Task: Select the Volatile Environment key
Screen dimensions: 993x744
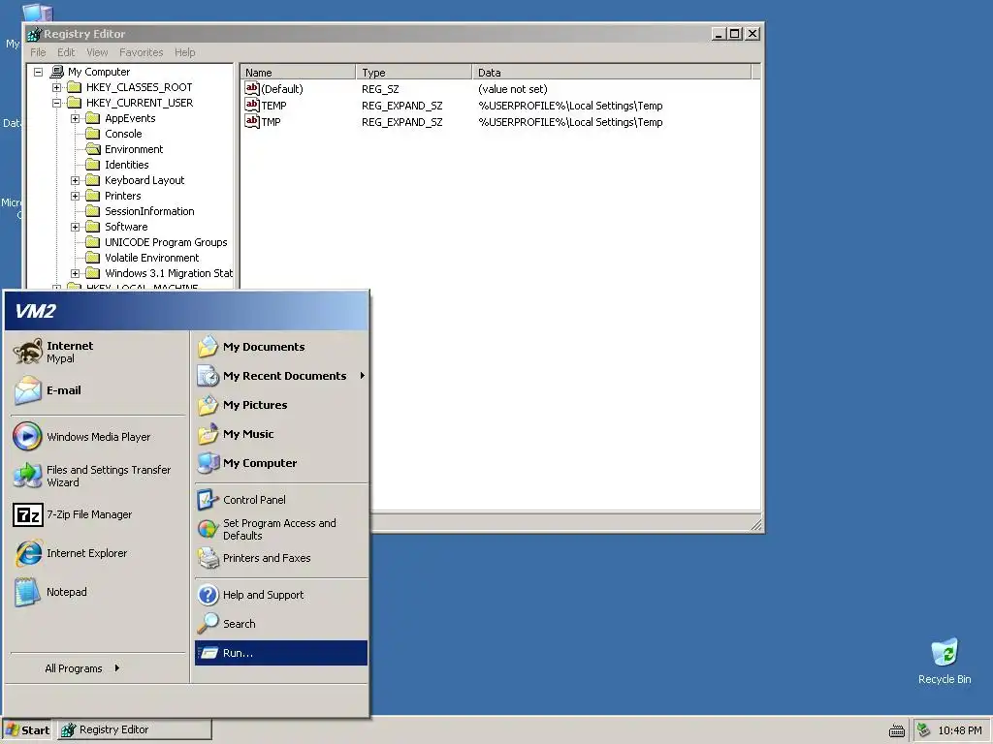Action: pyautogui.click(x=152, y=258)
